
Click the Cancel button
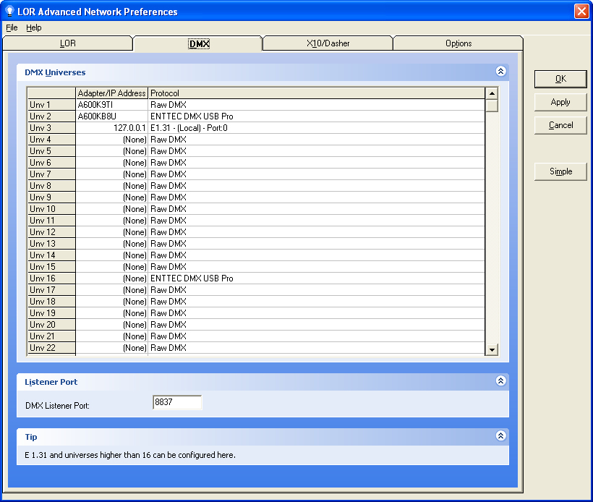560,125
